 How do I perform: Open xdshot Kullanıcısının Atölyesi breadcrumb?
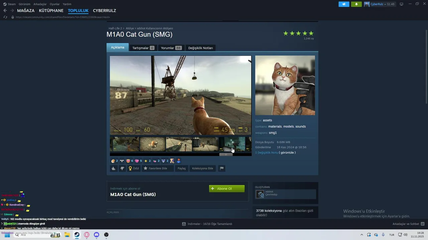tap(155, 28)
